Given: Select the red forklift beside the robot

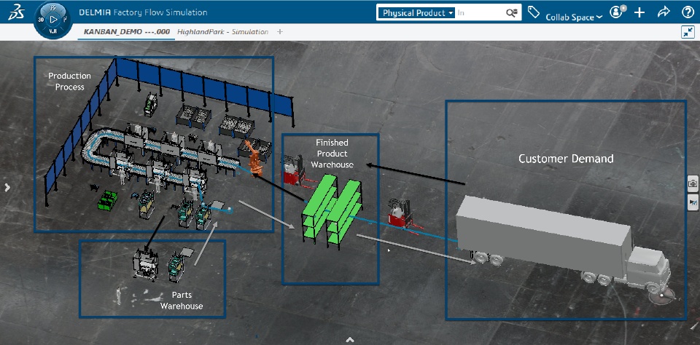Looking at the screenshot, I should tap(293, 170).
